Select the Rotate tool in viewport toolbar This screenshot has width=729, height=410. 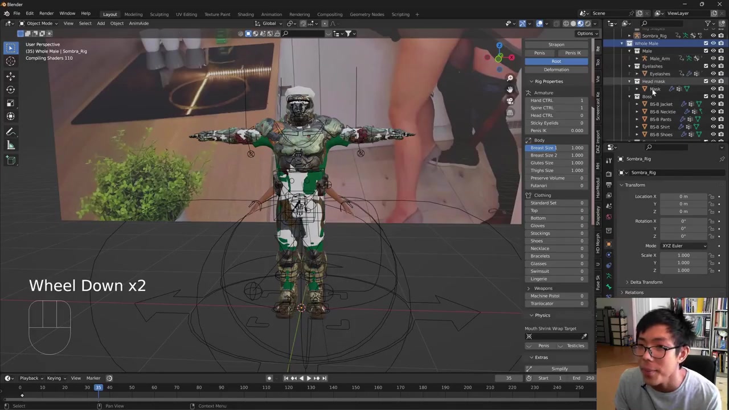(10, 89)
